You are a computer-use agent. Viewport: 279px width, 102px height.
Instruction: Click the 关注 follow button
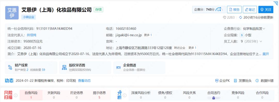(266, 10)
